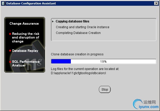Viewport: 160px width, 111px height.
Task: Click the checkmark beside Copying database files
Action: 53,21
